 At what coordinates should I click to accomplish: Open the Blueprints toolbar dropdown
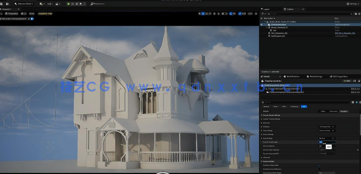pos(50,4)
